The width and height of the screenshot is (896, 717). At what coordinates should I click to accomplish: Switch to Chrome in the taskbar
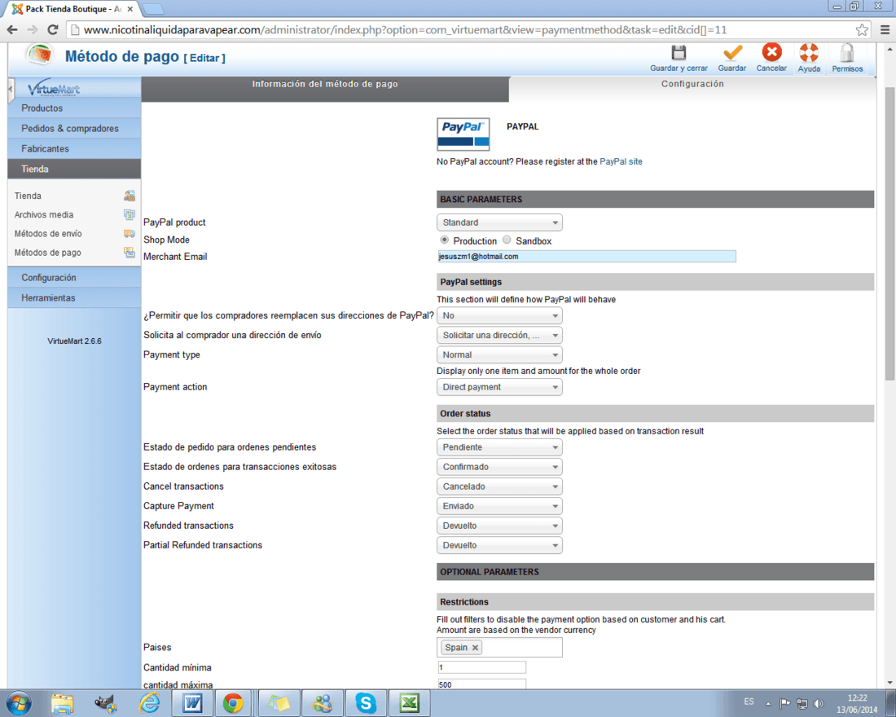(233, 703)
